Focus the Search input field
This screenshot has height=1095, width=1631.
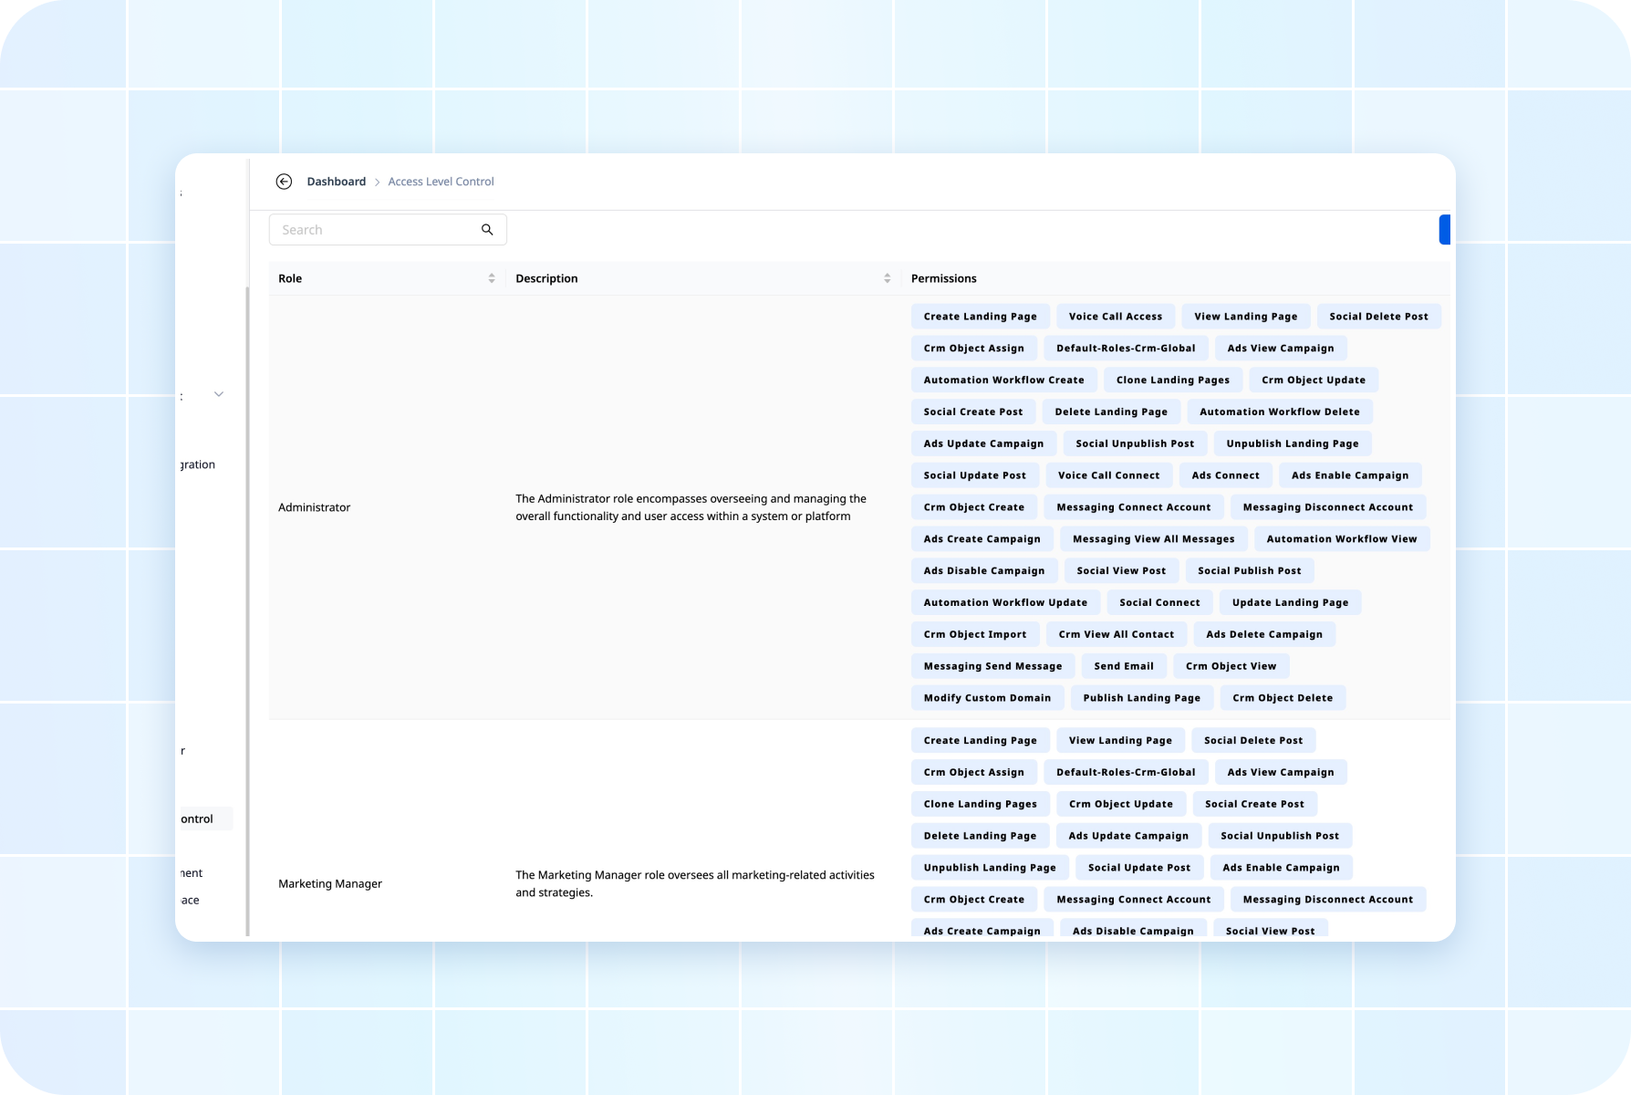[374, 230]
